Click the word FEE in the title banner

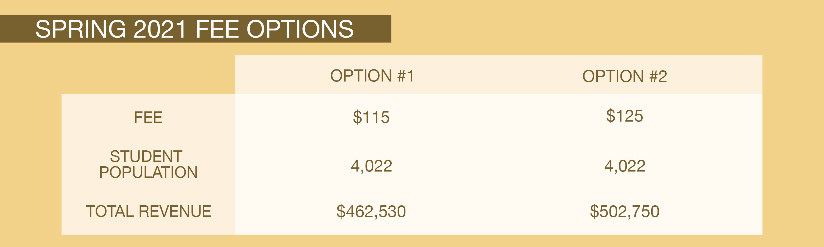pos(217,29)
